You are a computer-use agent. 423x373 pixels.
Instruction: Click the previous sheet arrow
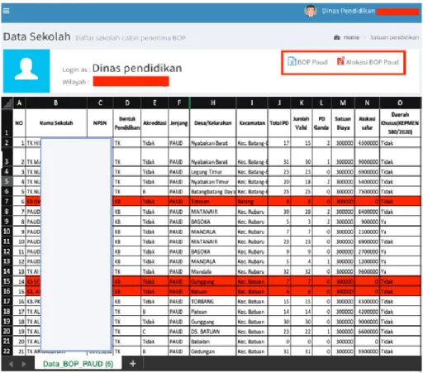pos(11,364)
